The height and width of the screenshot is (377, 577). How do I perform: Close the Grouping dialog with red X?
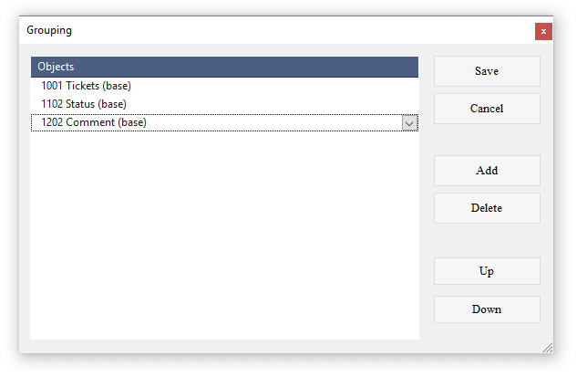[543, 31]
